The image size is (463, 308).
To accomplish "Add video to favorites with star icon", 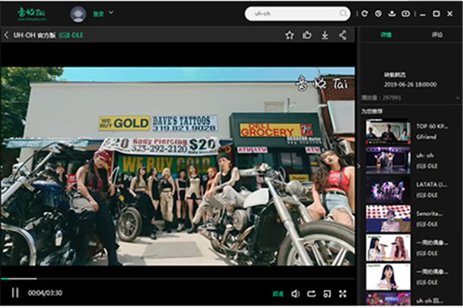I will (289, 36).
